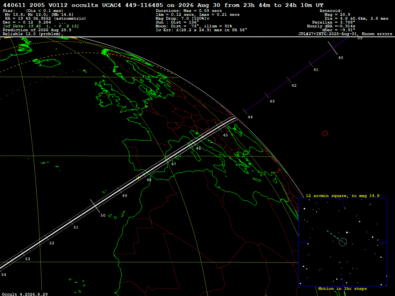
Task: Click the 47 time label near Sardinia
Action: point(174,164)
